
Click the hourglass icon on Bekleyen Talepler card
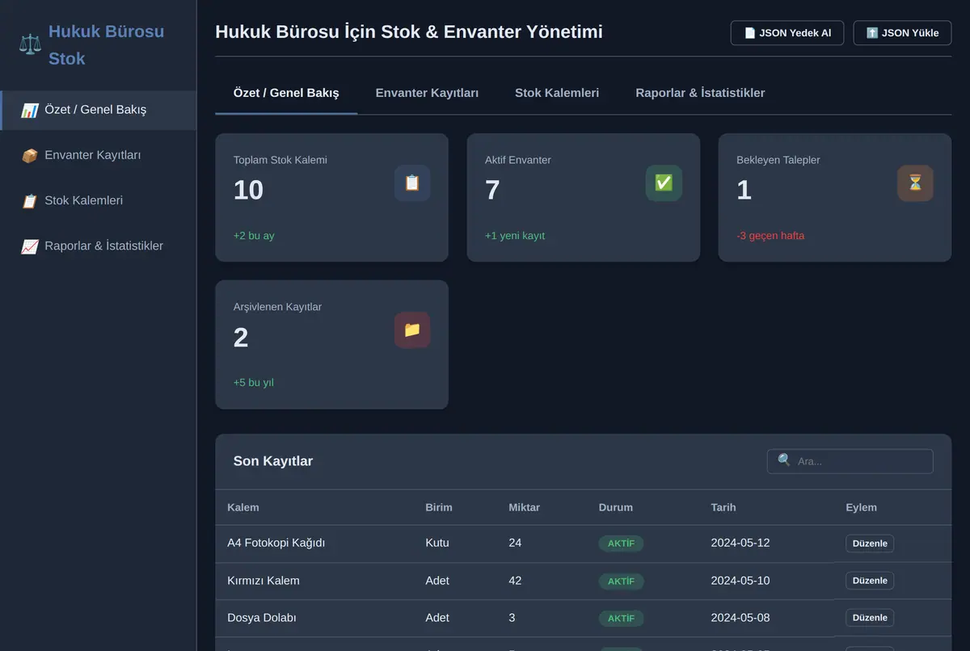(x=915, y=183)
